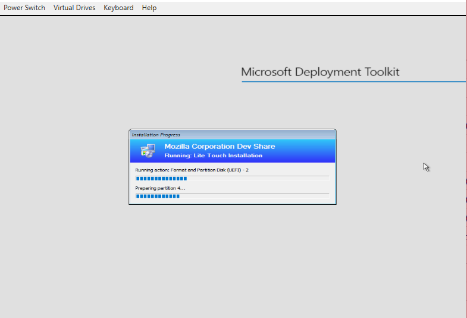
Task: Click the Mozilla Corporation Dev Share heading
Action: pos(220,146)
